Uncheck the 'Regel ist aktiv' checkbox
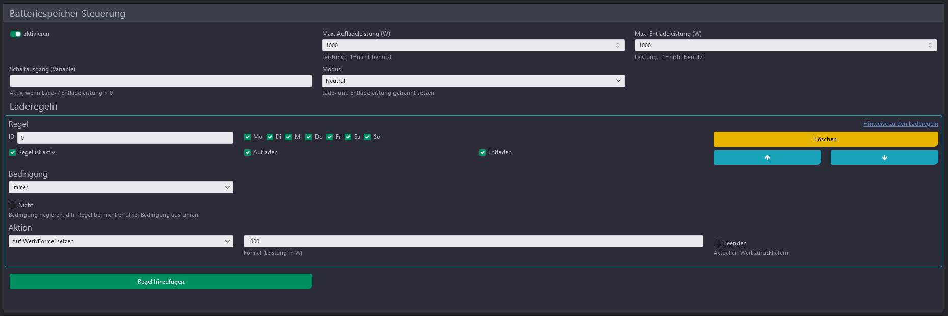Viewport: 948px width, 316px height. tap(13, 152)
